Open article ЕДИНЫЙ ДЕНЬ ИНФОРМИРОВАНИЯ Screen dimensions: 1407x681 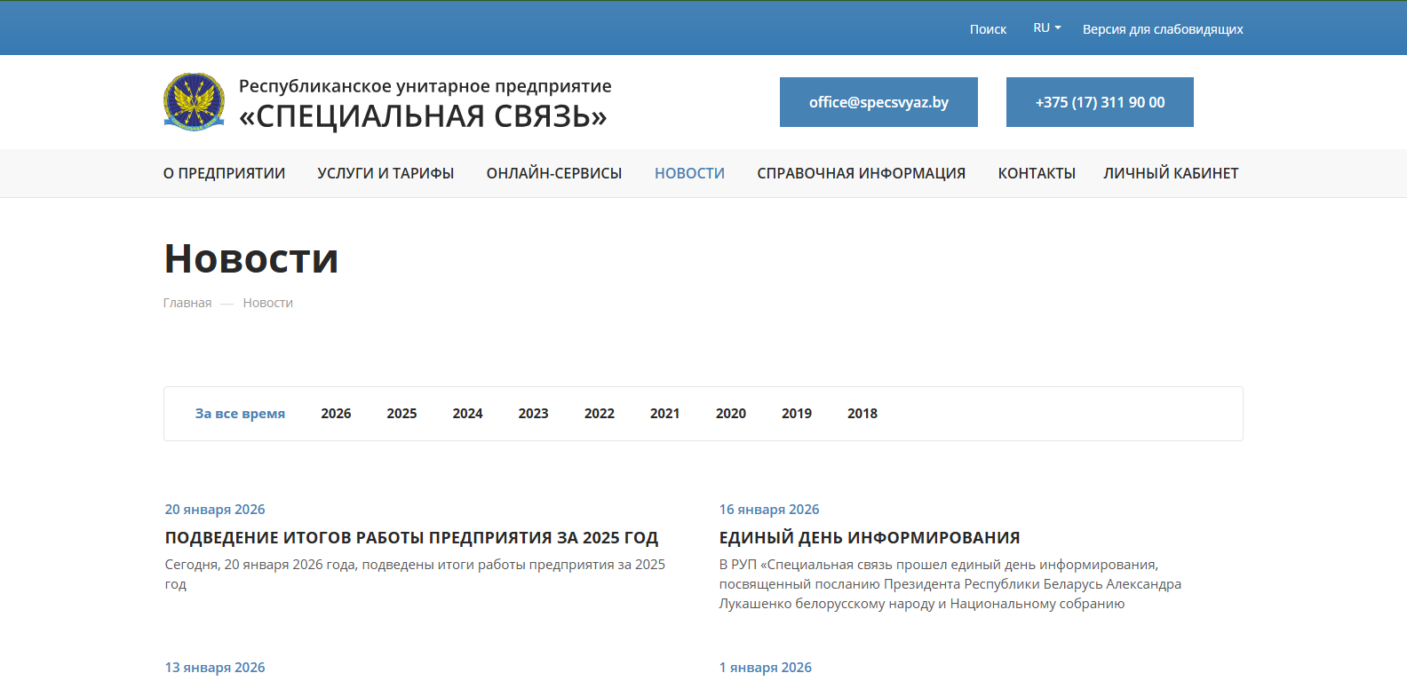870,538
